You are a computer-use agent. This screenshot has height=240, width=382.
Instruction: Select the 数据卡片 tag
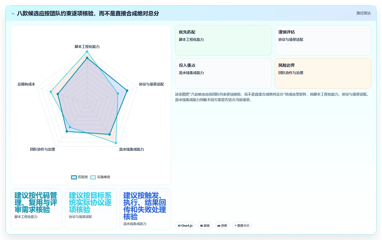(242, 226)
